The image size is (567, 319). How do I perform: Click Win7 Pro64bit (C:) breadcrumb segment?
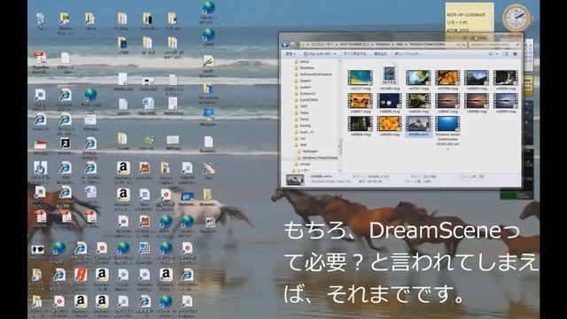click(x=354, y=44)
